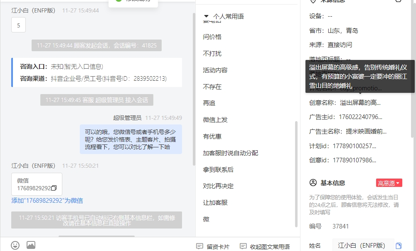Select the 问价格 quick phrase
The image size is (416, 251).
pos(212,37)
